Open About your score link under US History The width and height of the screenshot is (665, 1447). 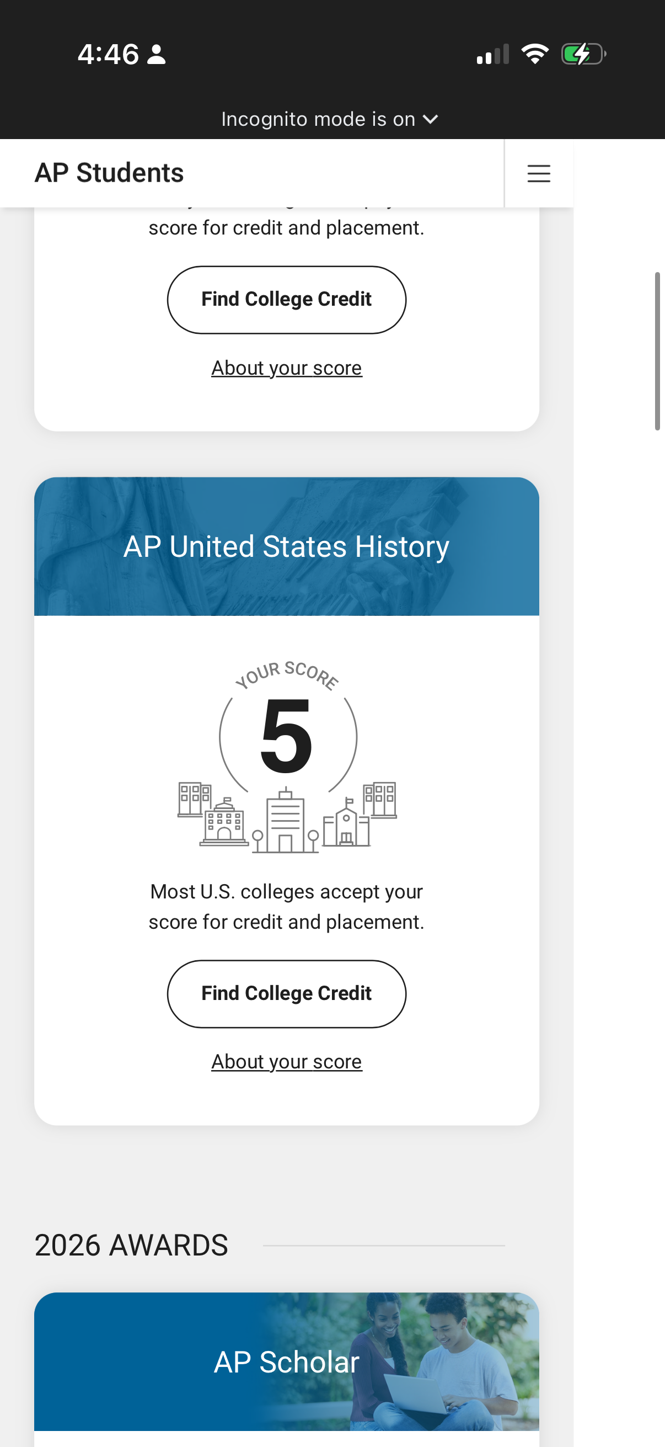(x=287, y=1062)
